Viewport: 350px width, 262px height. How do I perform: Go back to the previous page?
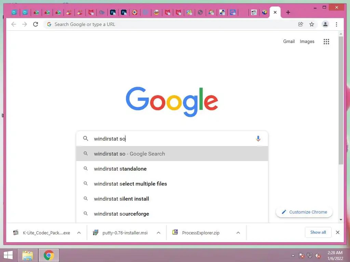(x=14, y=24)
